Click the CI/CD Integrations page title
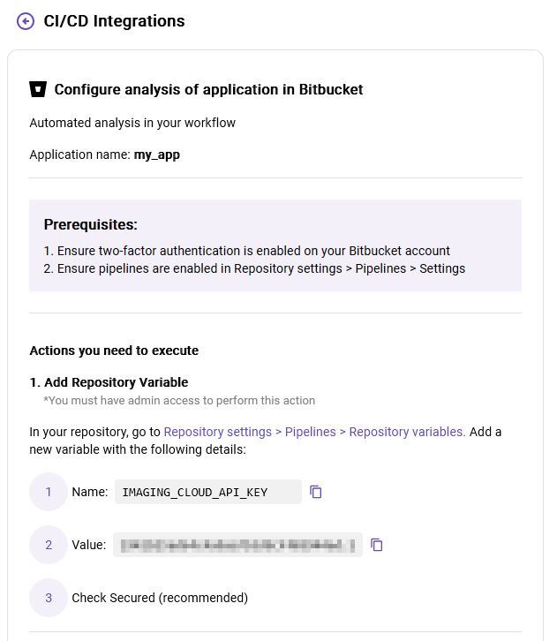 114,21
